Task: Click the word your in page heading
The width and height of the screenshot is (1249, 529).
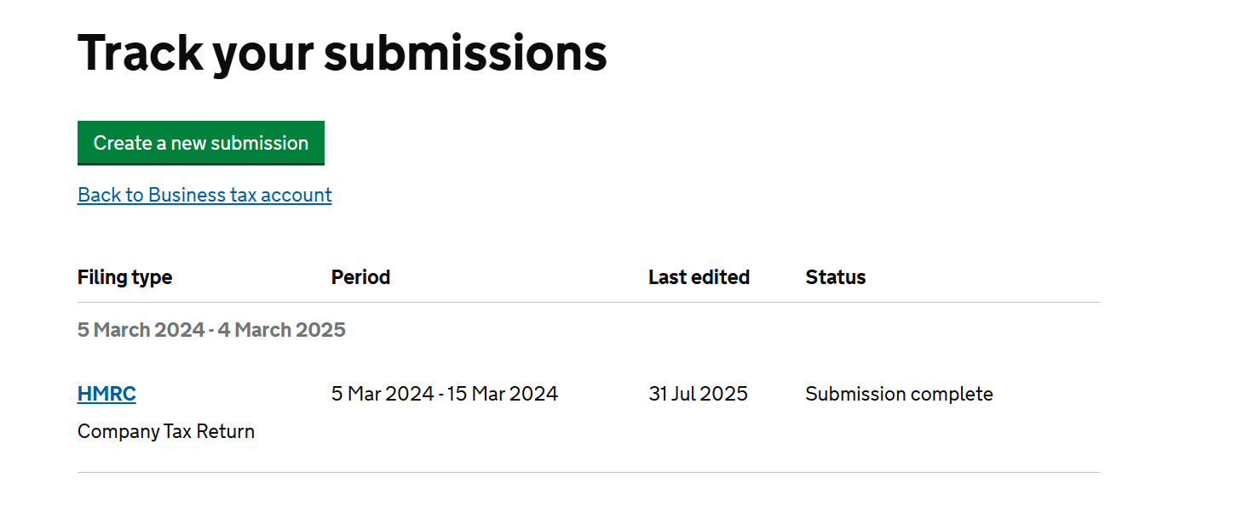Action: [x=262, y=53]
